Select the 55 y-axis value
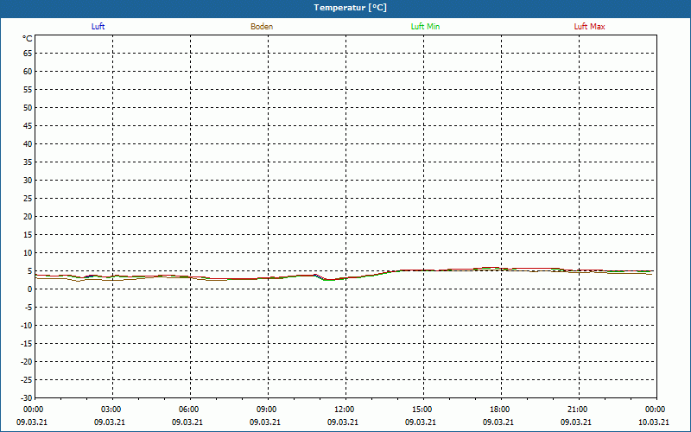691x432 pixels. click(x=28, y=90)
